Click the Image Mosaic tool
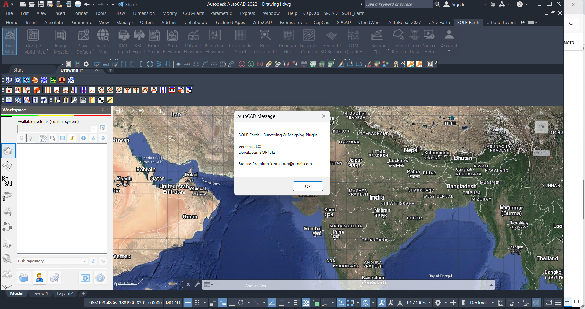Screen dimensions: 585x309 [x=61, y=42]
